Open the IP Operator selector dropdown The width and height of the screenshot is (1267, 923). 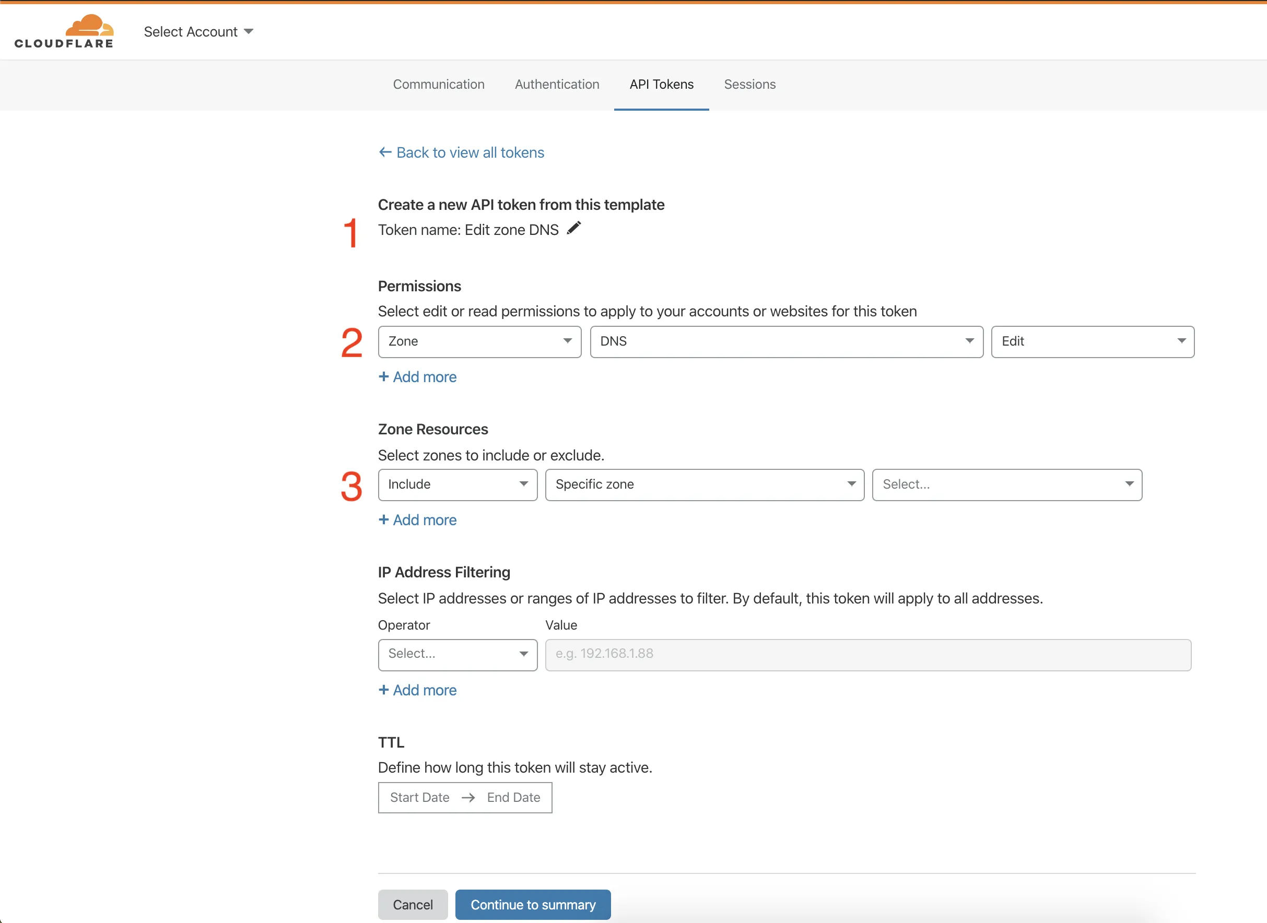coord(455,653)
